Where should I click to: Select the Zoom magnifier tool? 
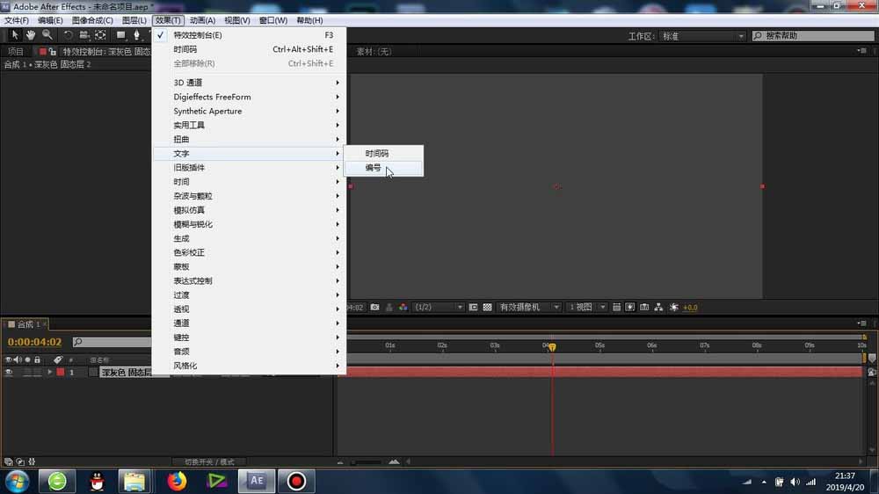[47, 35]
